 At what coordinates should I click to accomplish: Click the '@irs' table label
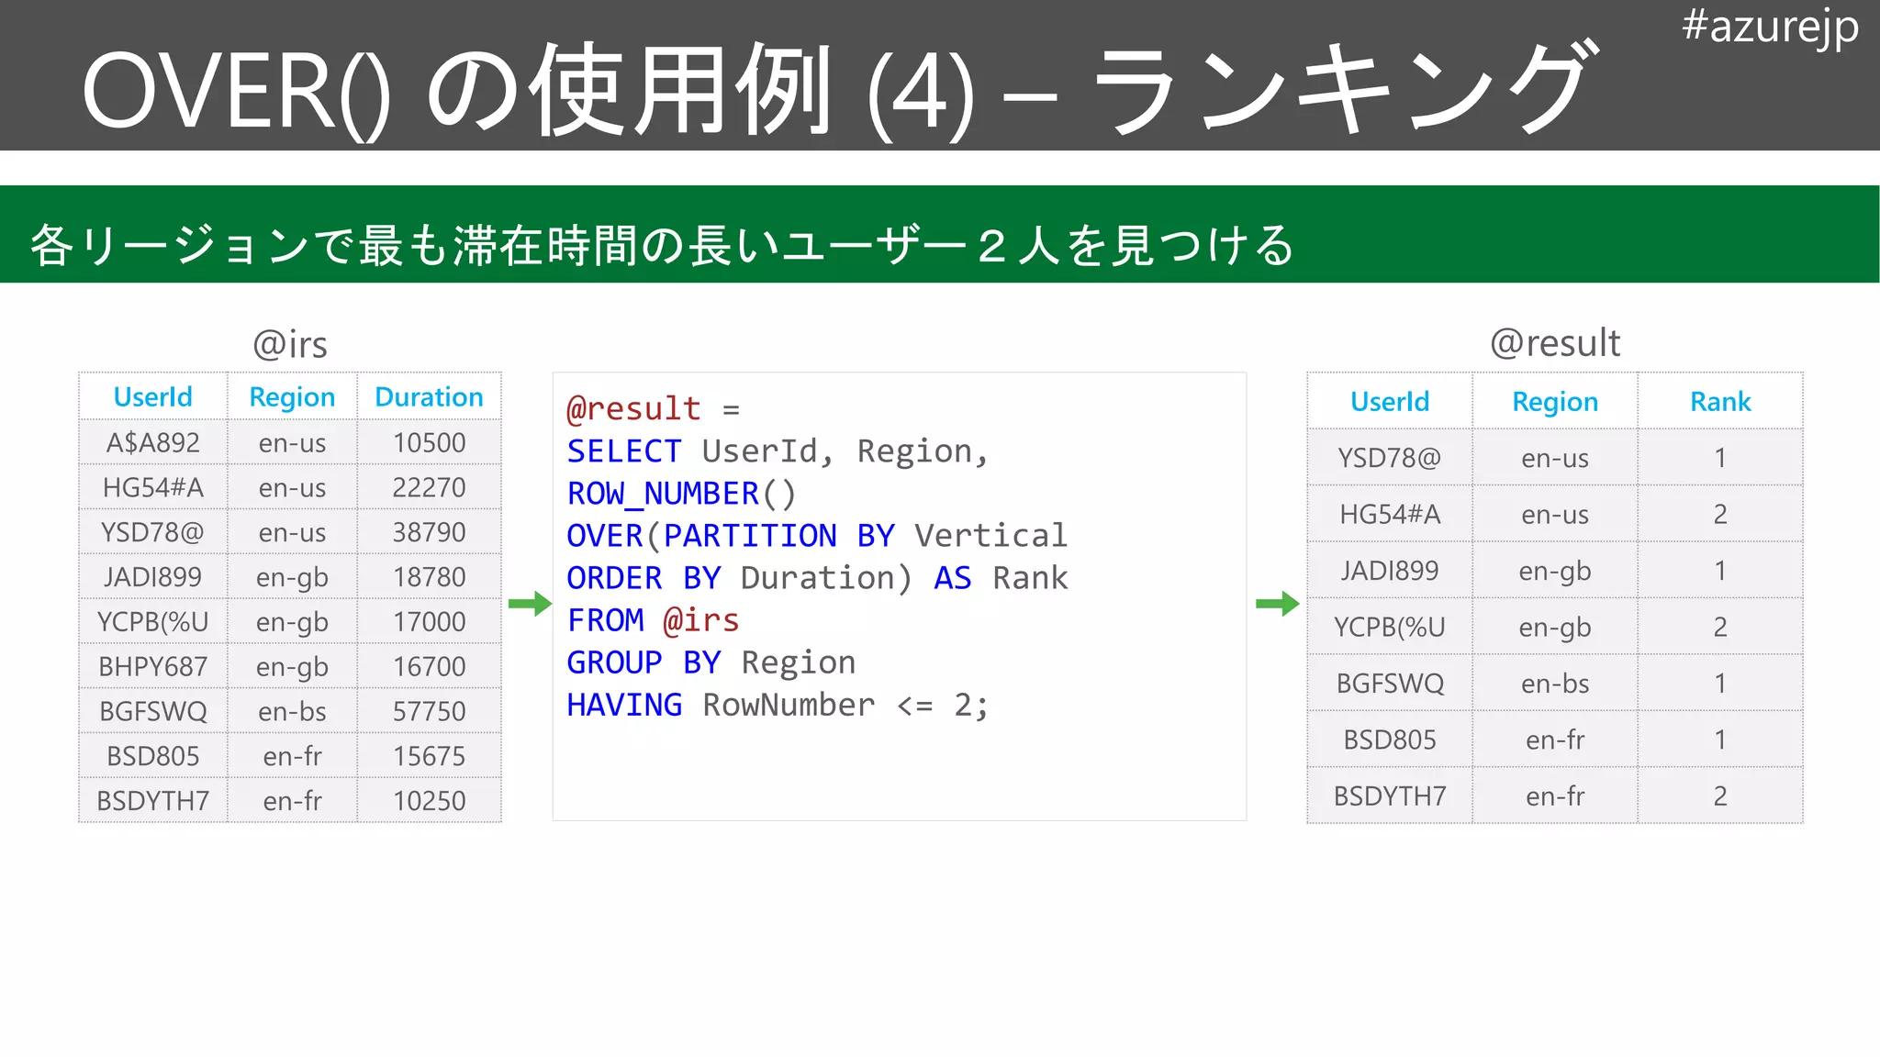click(290, 345)
